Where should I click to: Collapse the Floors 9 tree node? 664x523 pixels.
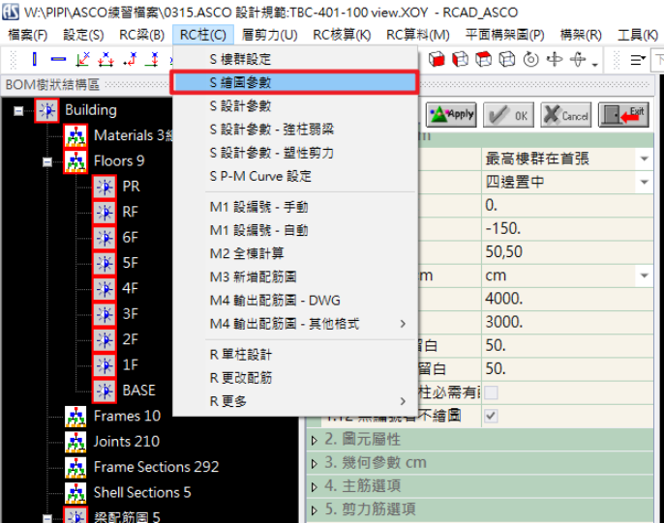pos(46,161)
